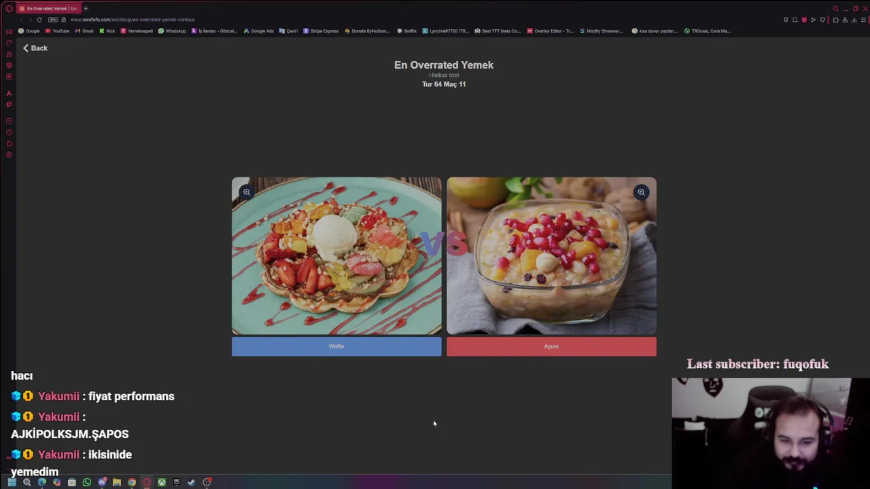The height and width of the screenshot is (489, 870).
Task: Select the Aşure photo
Action: click(x=551, y=256)
